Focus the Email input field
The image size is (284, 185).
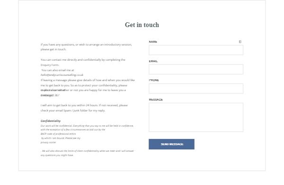pyautogui.click(x=196, y=69)
